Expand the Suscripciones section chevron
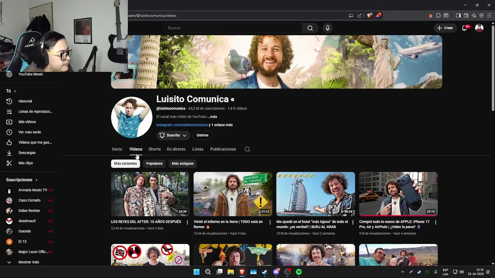Viewport: 495px width, 278px height. pyautogui.click(x=36, y=180)
